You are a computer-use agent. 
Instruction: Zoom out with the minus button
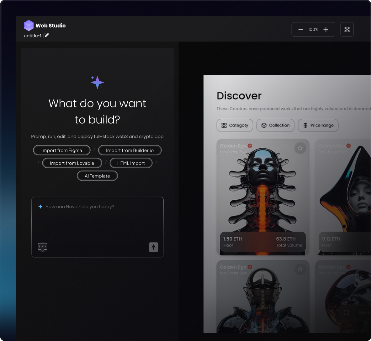tap(301, 30)
